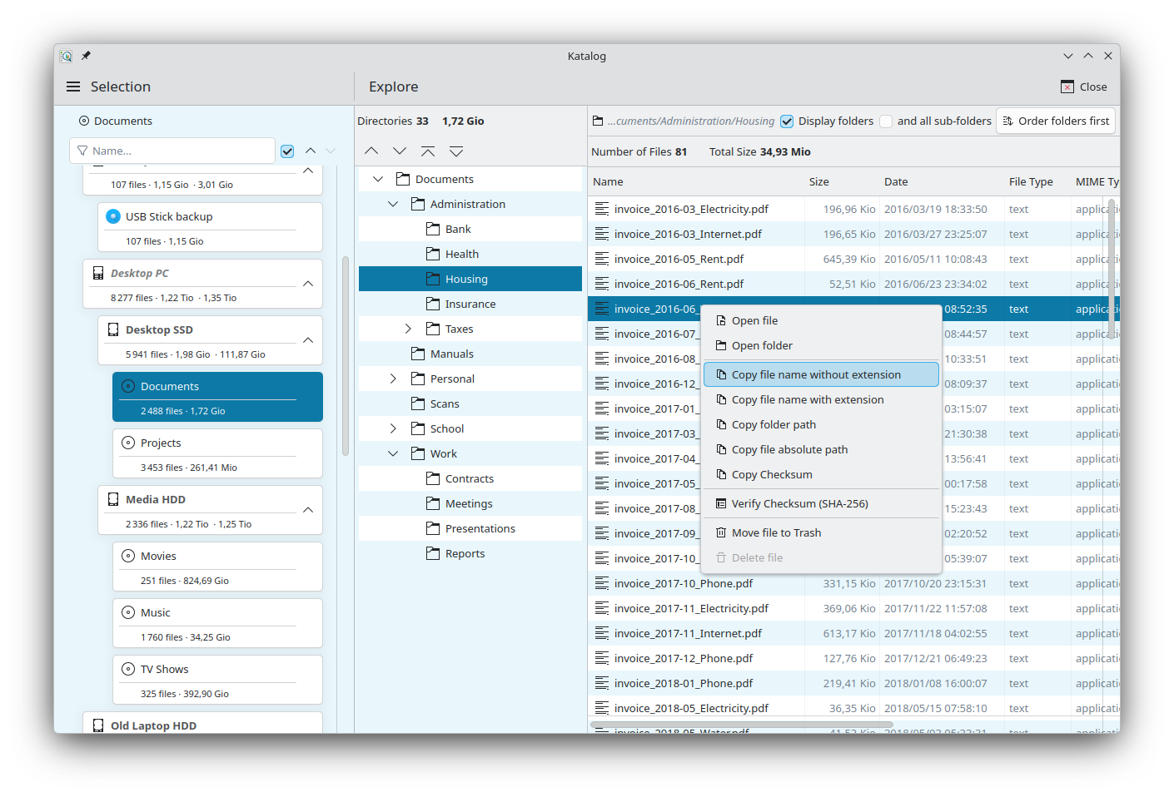
Task: Collapse the Media HDD storage group
Action: (x=308, y=510)
